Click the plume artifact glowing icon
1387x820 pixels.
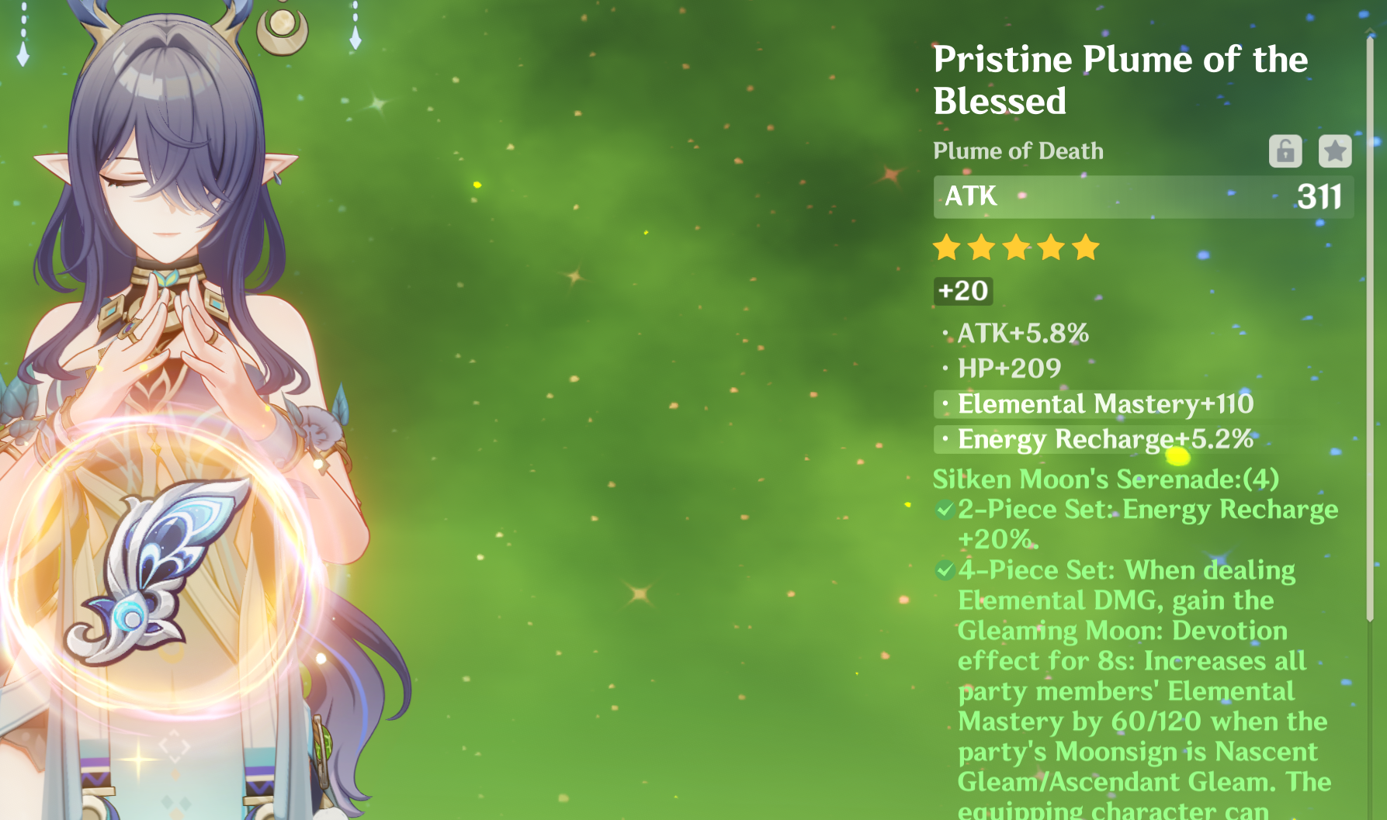point(159,572)
